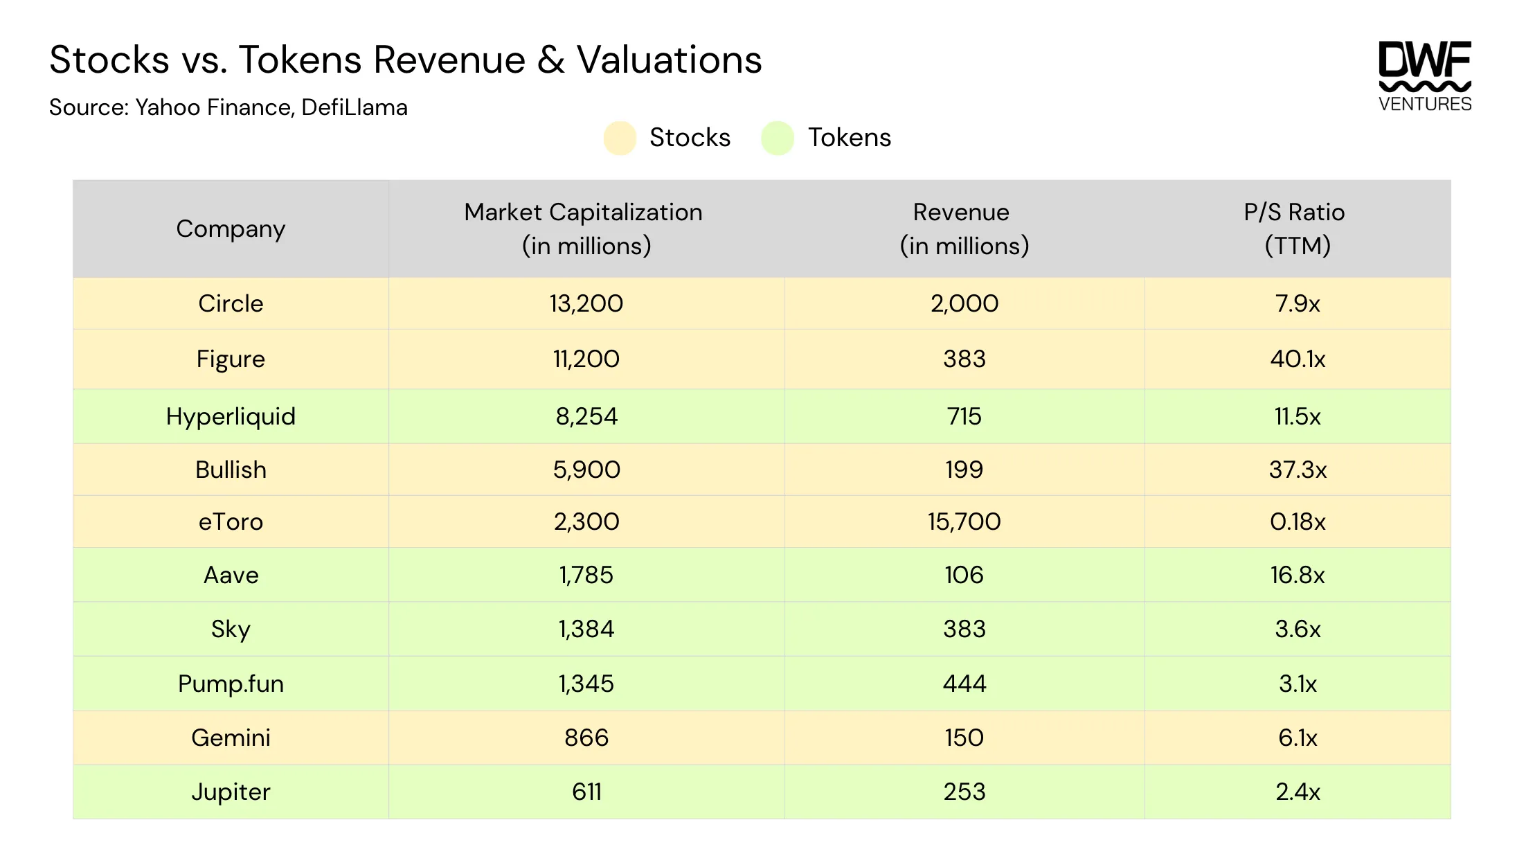This screenshot has width=1526, height=856.
Task: Select Aave's market cap "1,785"
Action: click(586, 575)
